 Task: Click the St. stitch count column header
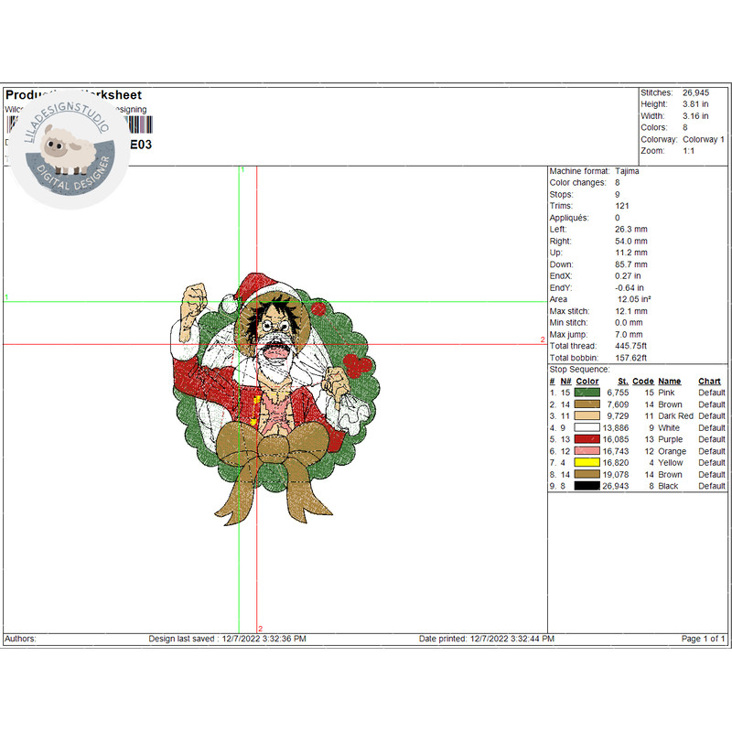tap(622, 382)
